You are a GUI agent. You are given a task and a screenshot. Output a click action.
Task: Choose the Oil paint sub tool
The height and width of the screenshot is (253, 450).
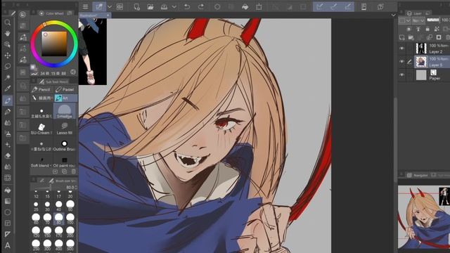click(x=65, y=162)
